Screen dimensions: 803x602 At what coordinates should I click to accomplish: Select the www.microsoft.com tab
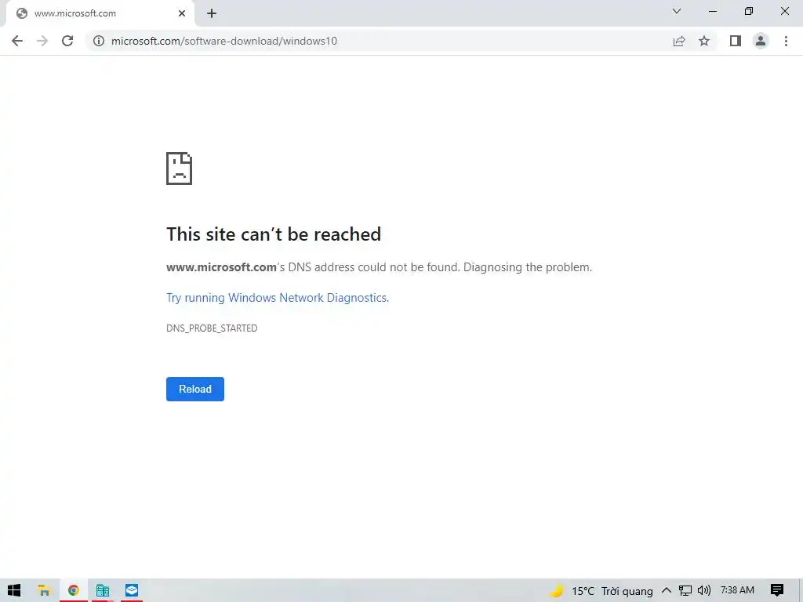(100, 13)
